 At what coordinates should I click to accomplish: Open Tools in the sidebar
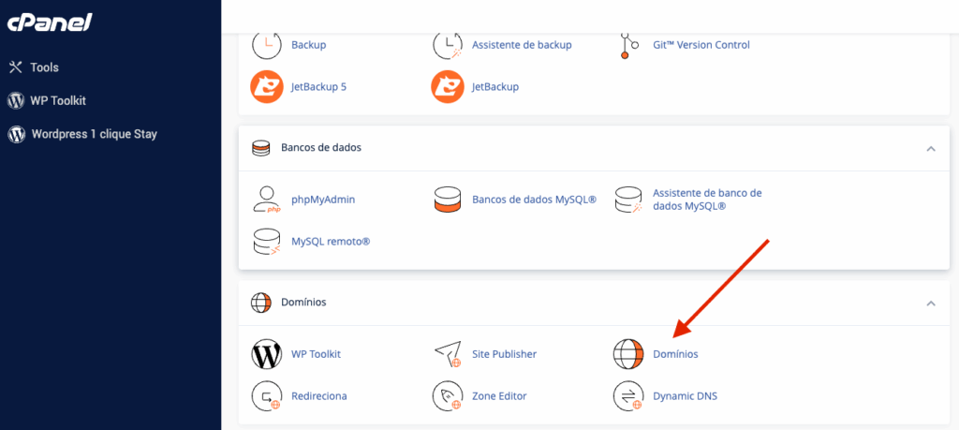coord(44,67)
